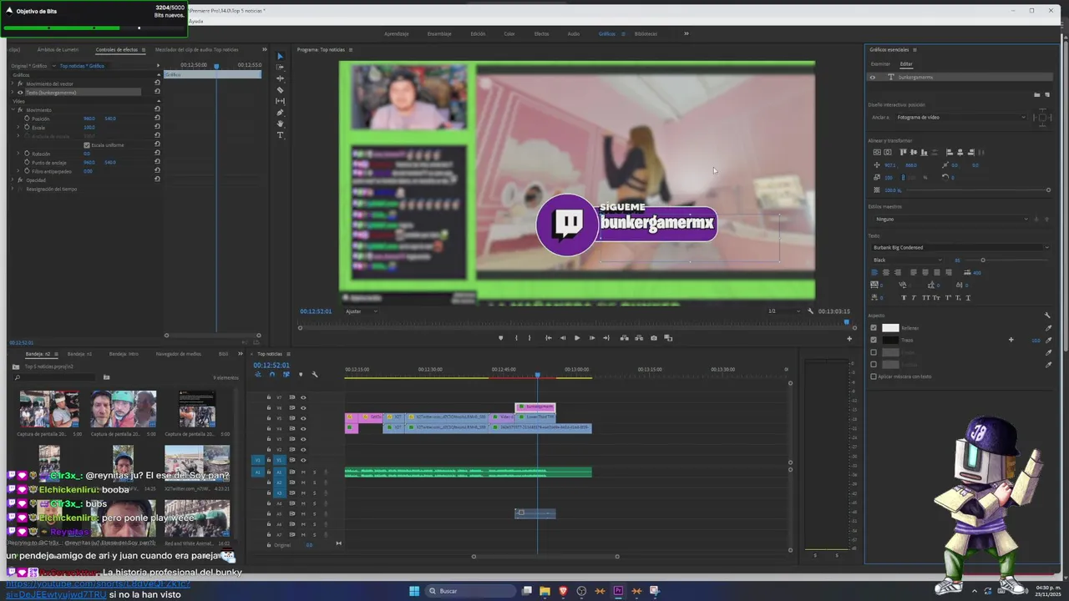Toggle Snap in the timeline
This screenshot has height=601, width=1069.
(x=272, y=374)
